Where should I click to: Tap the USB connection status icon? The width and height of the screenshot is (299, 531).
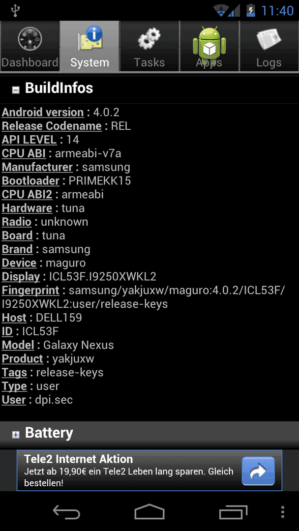click(15, 10)
